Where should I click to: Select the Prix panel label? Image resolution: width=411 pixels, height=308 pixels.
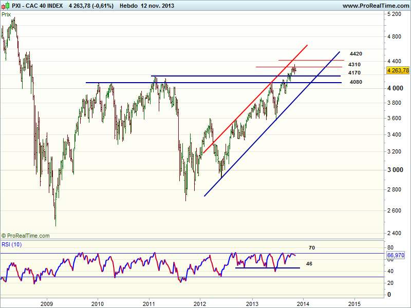coord(7,15)
